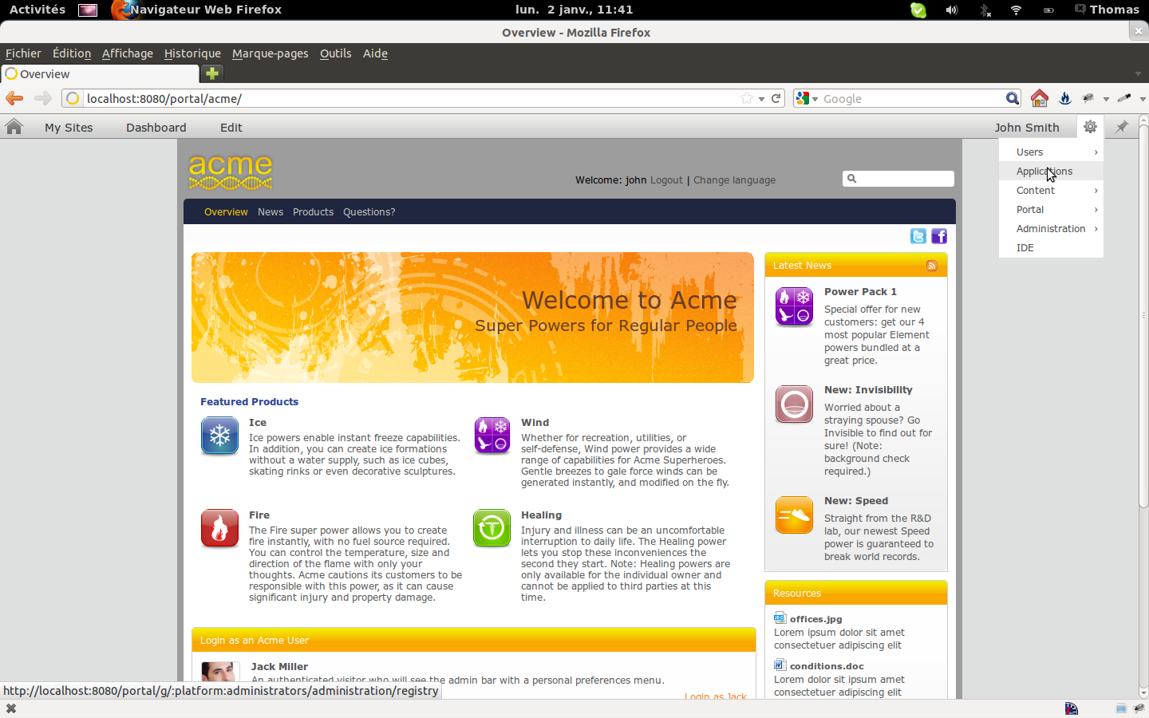Open Dashboard in the admin bar

click(156, 128)
